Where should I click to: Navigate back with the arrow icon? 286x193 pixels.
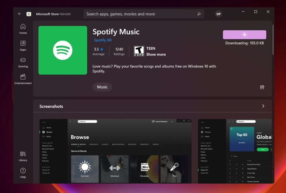pyautogui.click(x=19, y=14)
